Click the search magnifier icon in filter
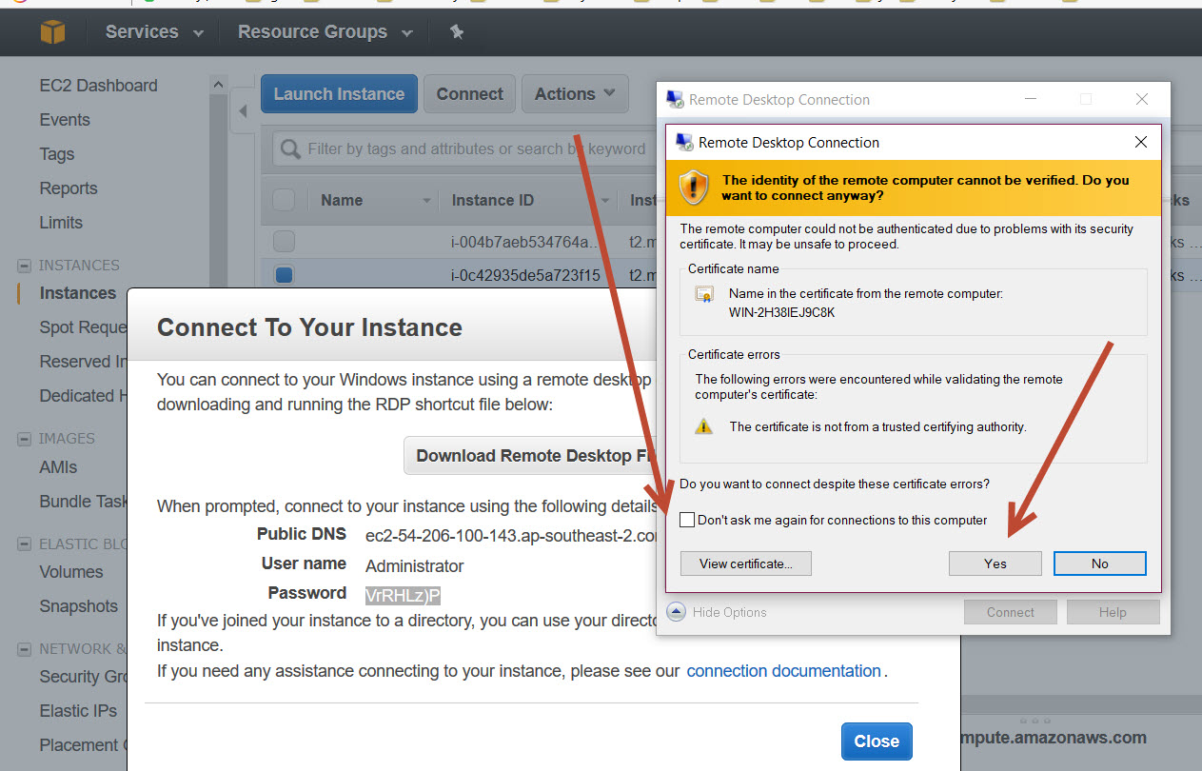 (289, 149)
